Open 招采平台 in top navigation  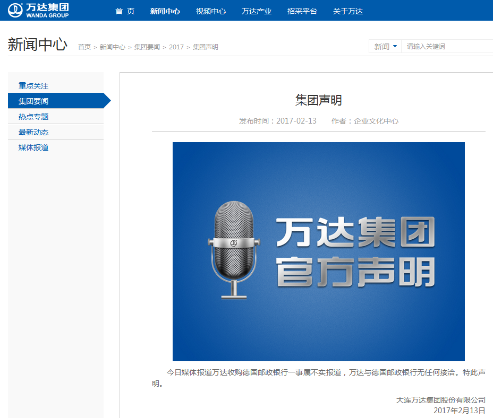tap(302, 11)
